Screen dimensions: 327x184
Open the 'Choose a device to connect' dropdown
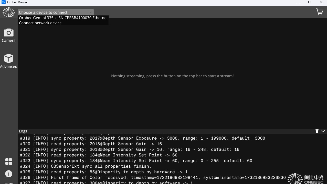[x=56, y=12]
